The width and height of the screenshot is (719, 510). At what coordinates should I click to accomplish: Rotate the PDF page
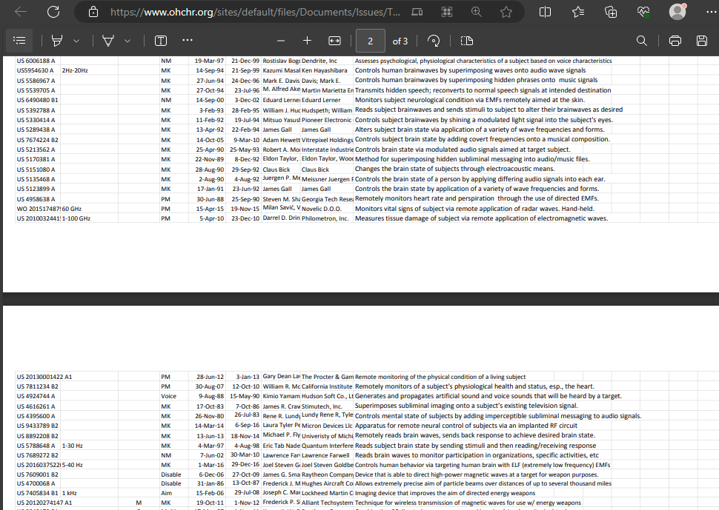[x=434, y=41]
